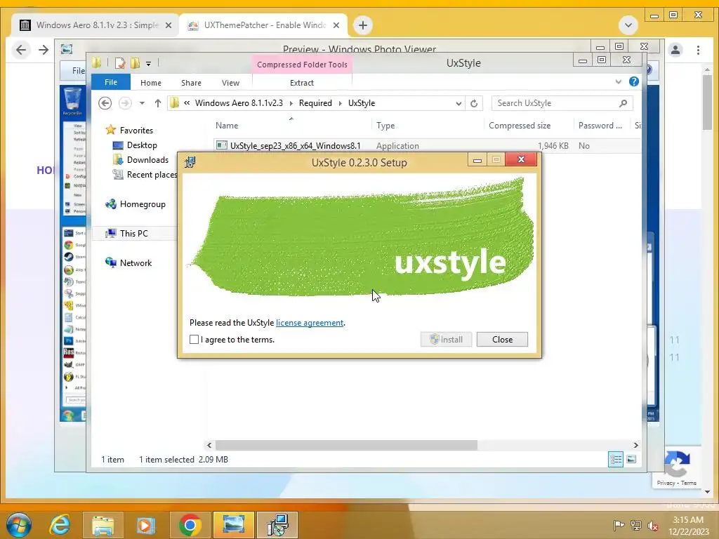This screenshot has width=719, height=539.
Task: Open File Explorer from taskbar
Action: [103, 525]
